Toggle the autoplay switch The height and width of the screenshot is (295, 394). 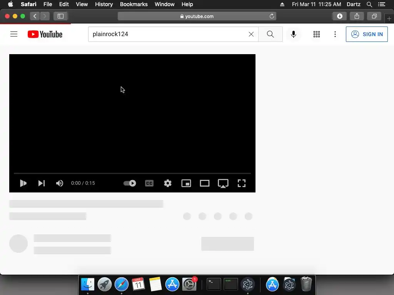[x=130, y=183]
